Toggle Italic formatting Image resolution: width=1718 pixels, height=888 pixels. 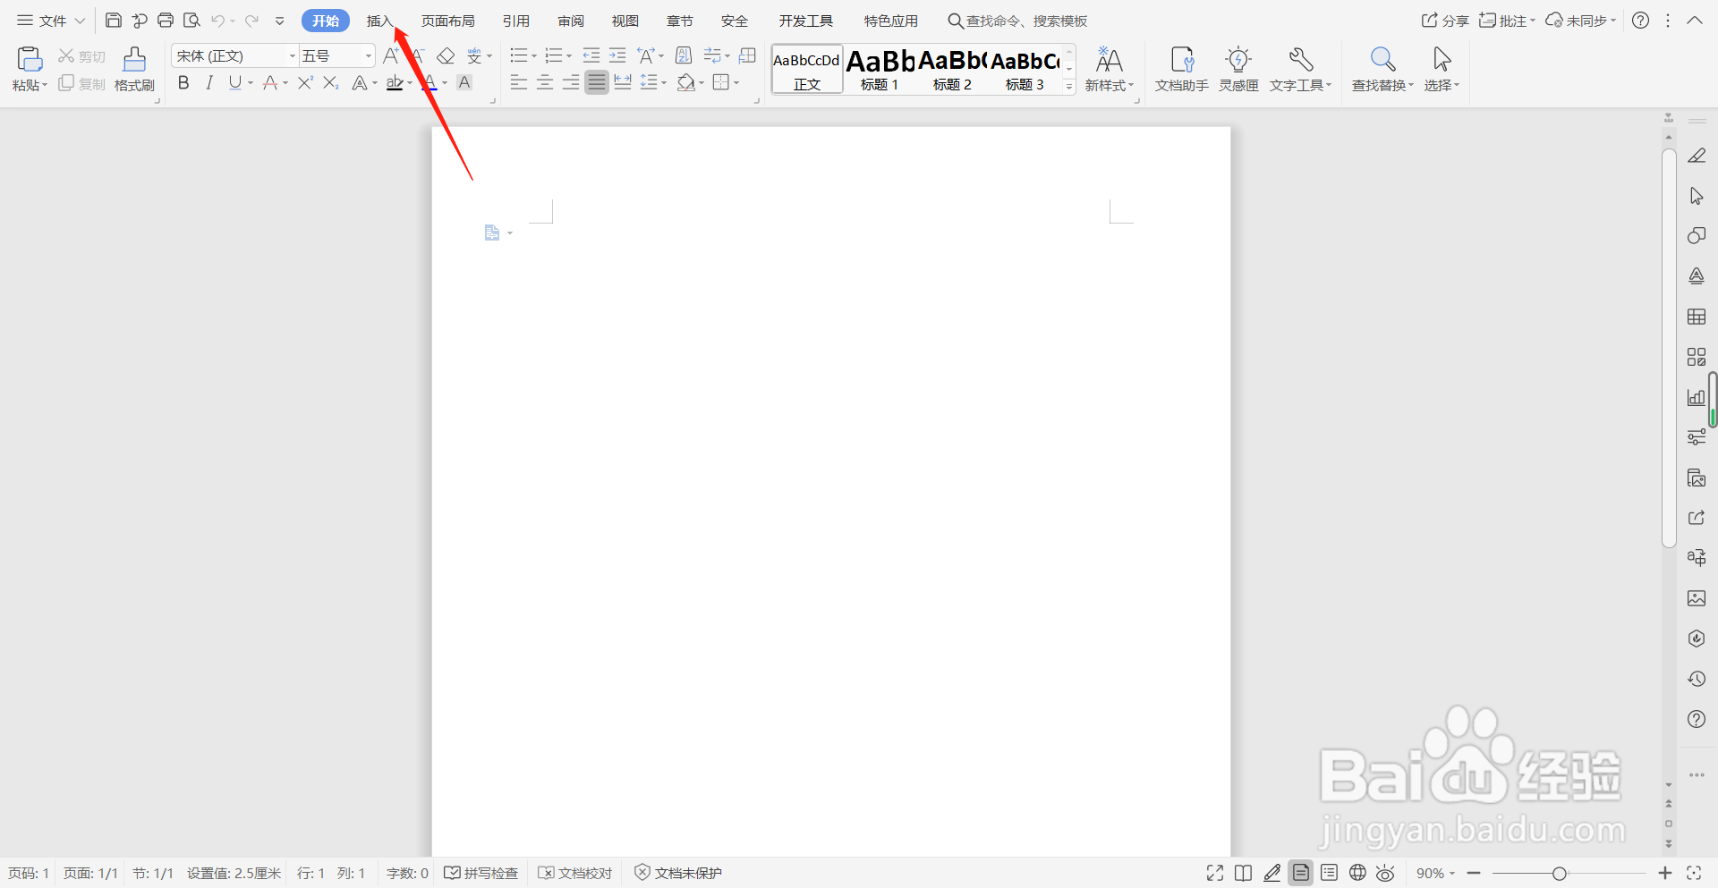(x=209, y=83)
